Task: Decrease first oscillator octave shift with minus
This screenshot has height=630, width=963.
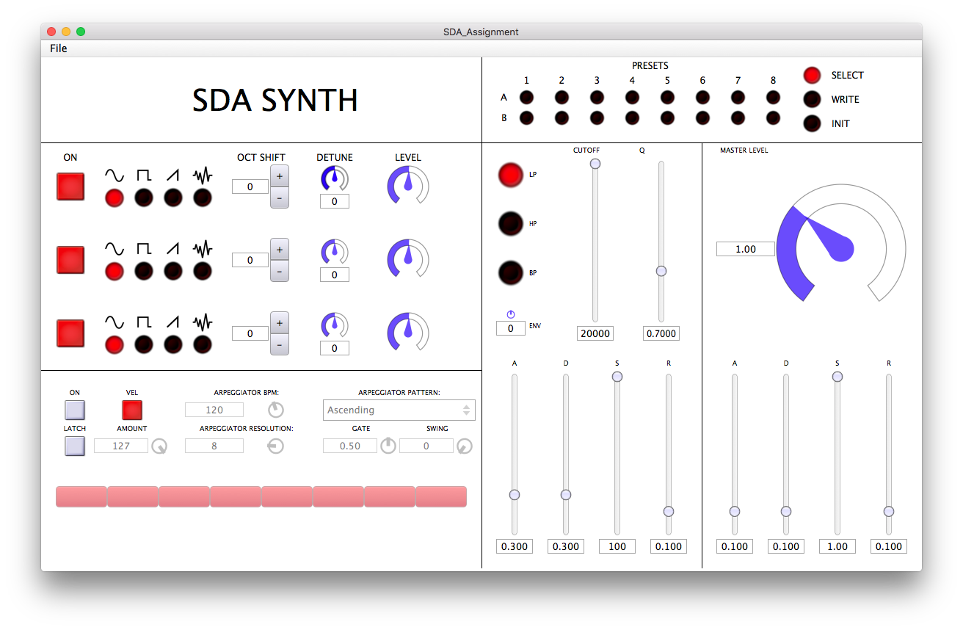Action: (x=280, y=198)
